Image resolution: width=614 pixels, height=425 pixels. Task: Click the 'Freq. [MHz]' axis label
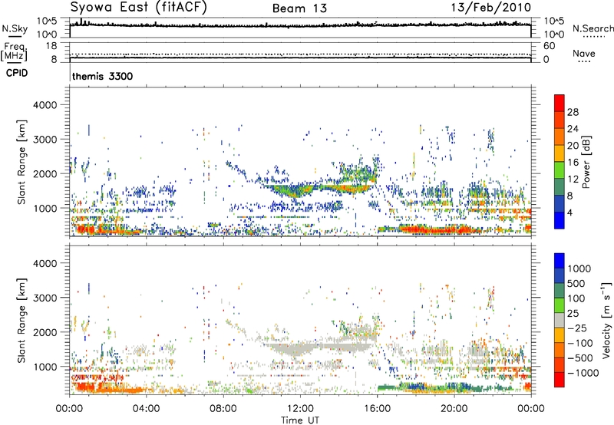pyautogui.click(x=15, y=51)
